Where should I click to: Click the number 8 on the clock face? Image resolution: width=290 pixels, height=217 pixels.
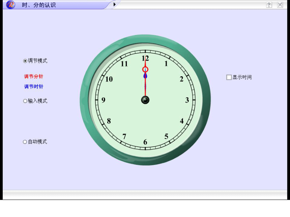[109, 121]
